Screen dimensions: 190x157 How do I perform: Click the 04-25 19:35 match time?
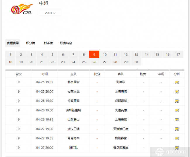pos(45,82)
